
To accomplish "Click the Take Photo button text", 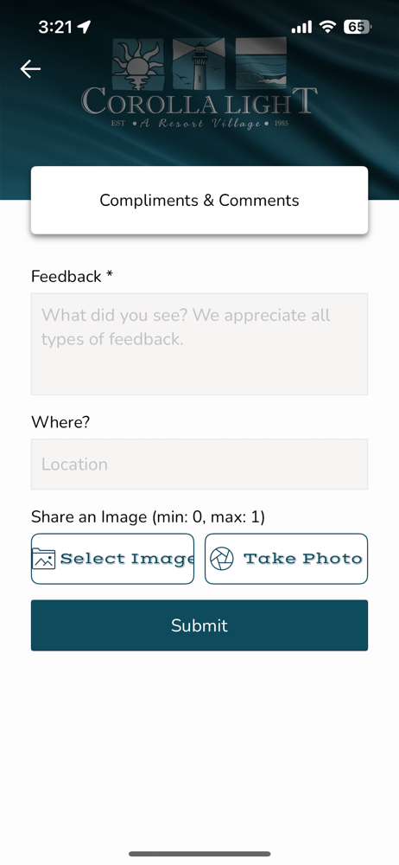I will click(302, 558).
